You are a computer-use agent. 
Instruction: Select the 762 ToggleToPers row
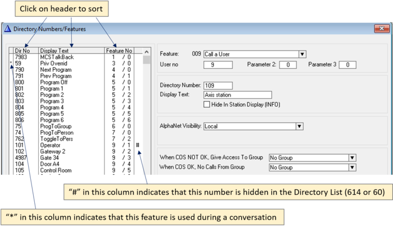tap(75, 139)
